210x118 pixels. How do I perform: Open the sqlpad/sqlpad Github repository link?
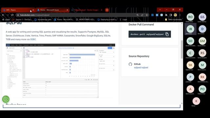tap(141, 68)
